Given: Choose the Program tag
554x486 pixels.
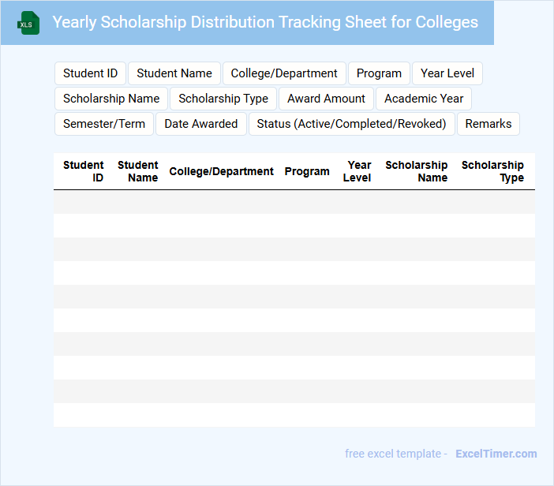Looking at the screenshot, I should pos(379,73).
